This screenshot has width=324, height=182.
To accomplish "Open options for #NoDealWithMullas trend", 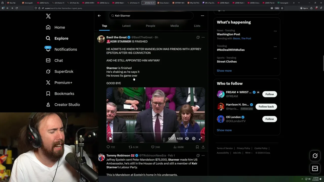I will click(x=275, y=47).
